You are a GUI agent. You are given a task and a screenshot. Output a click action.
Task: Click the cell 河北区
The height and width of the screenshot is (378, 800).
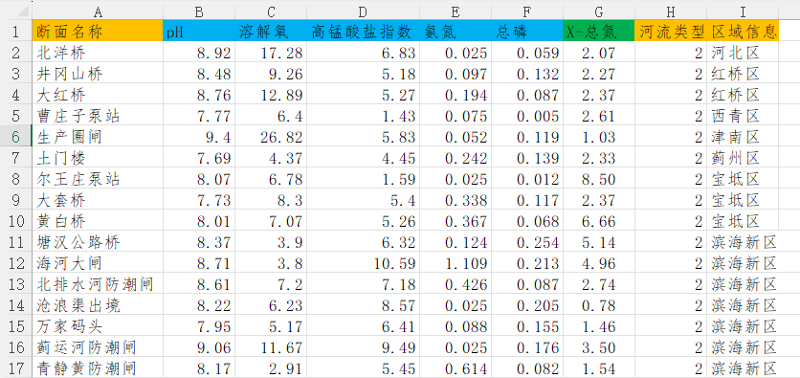[743, 53]
